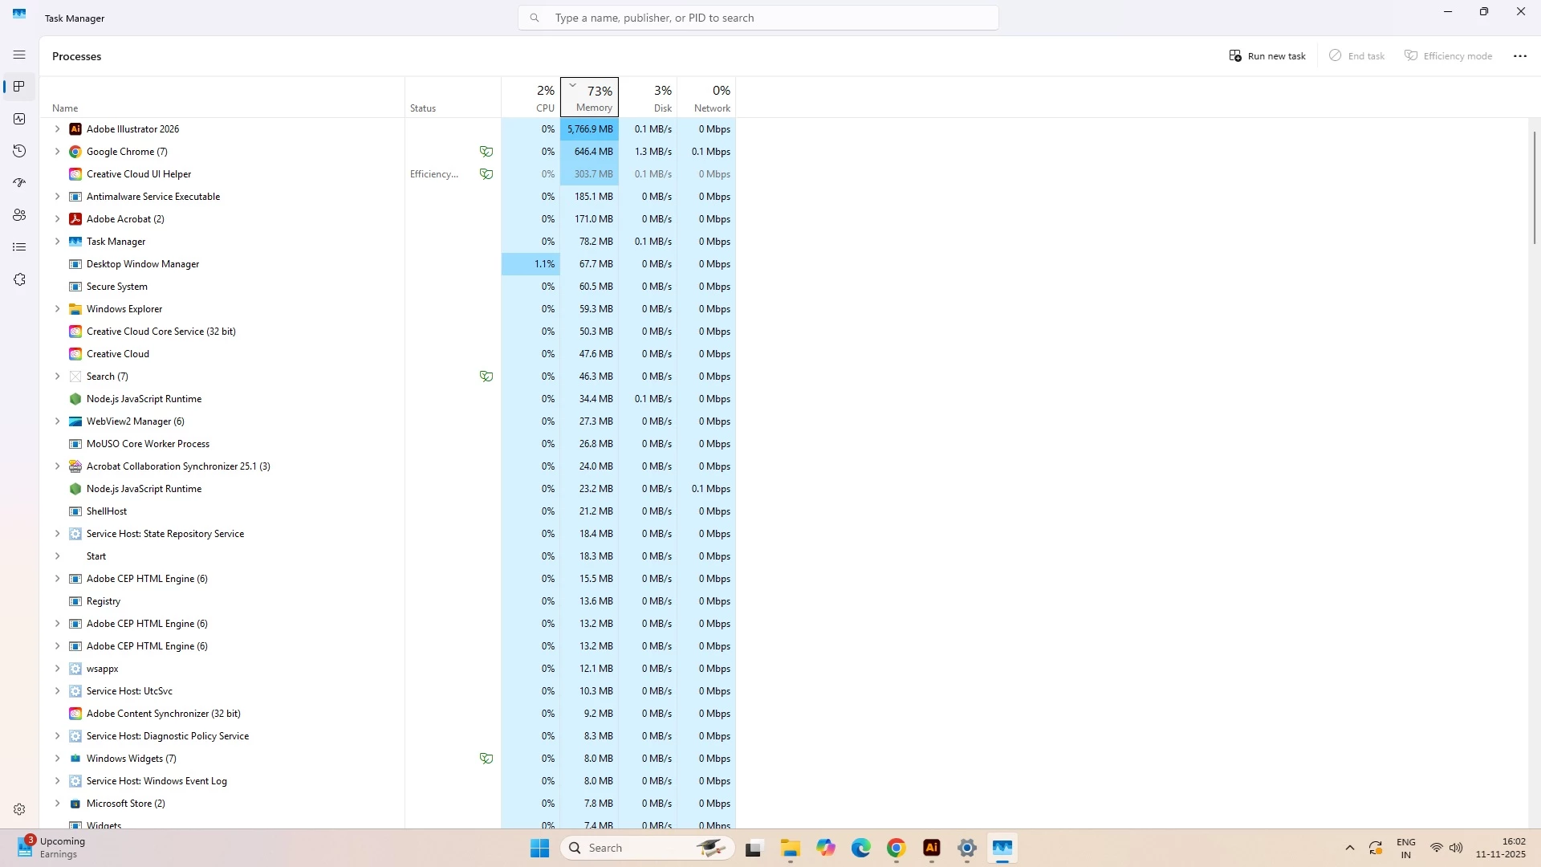
Task: Click the vertical scrollbar of process list
Action: (x=1534, y=189)
